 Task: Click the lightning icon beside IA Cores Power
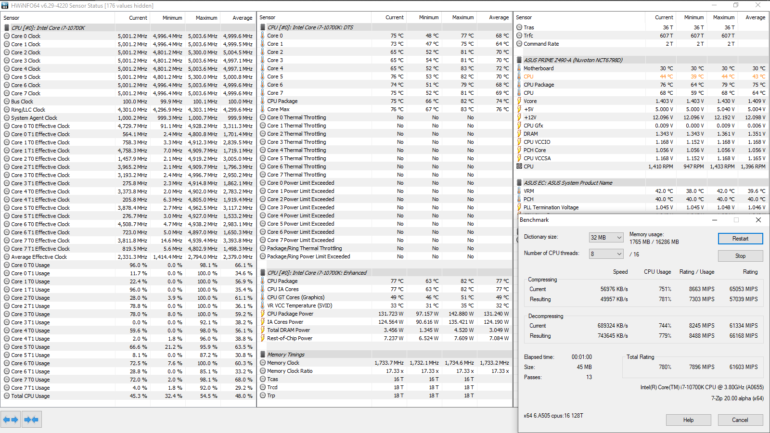(x=263, y=322)
